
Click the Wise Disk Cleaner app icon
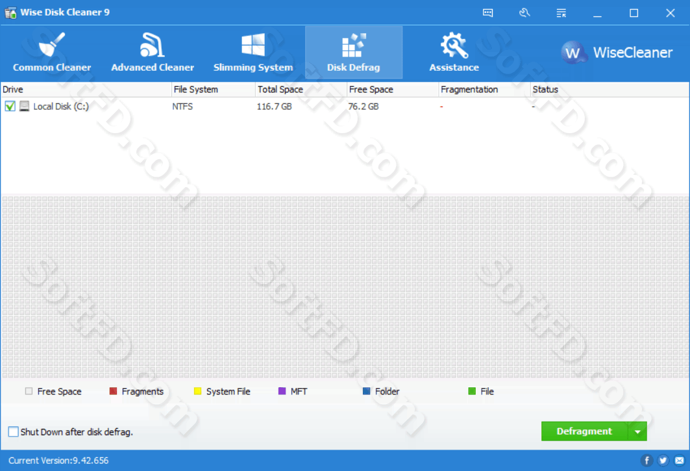[10, 13]
